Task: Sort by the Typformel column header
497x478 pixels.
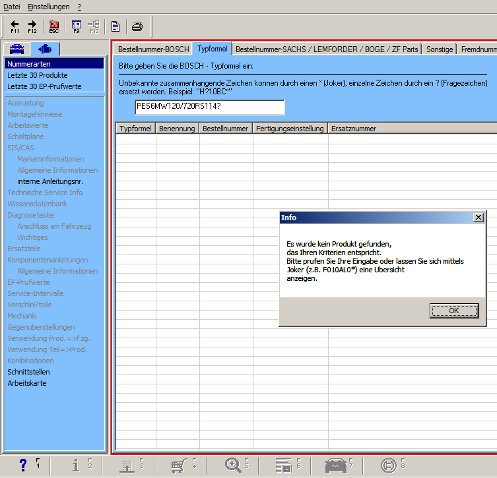Action: click(x=136, y=129)
